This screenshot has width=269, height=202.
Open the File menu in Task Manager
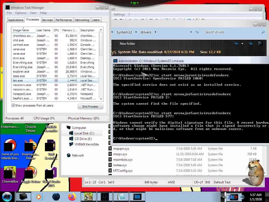tap(9, 13)
